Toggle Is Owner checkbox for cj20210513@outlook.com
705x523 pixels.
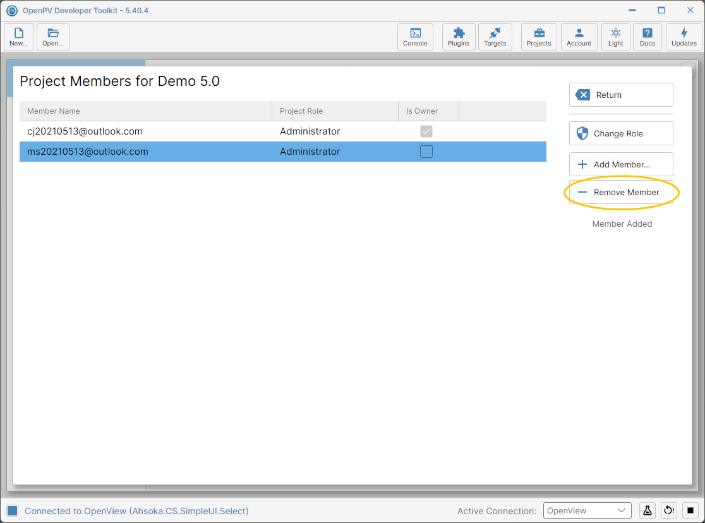coord(426,131)
